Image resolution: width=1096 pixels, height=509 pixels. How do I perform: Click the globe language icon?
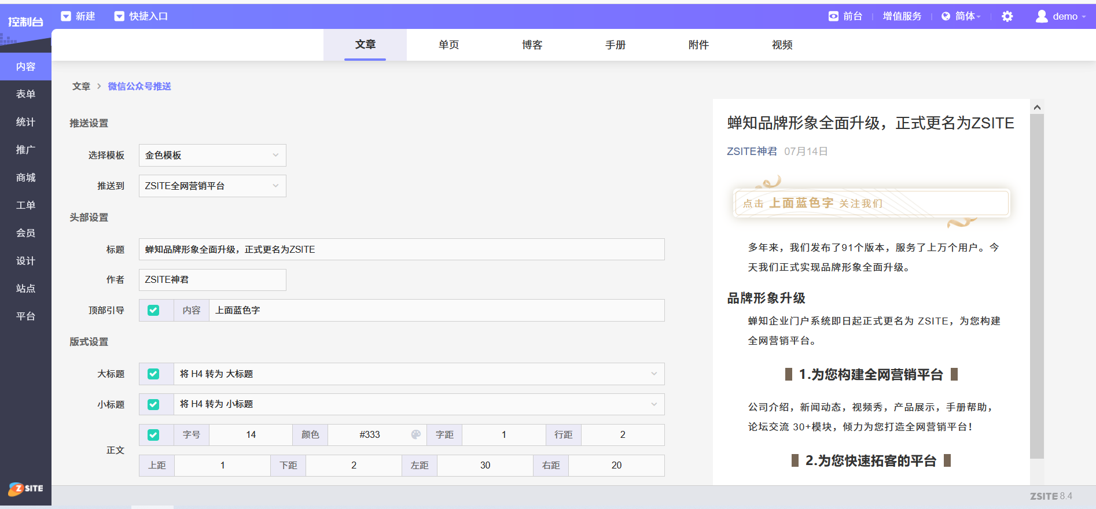click(946, 16)
